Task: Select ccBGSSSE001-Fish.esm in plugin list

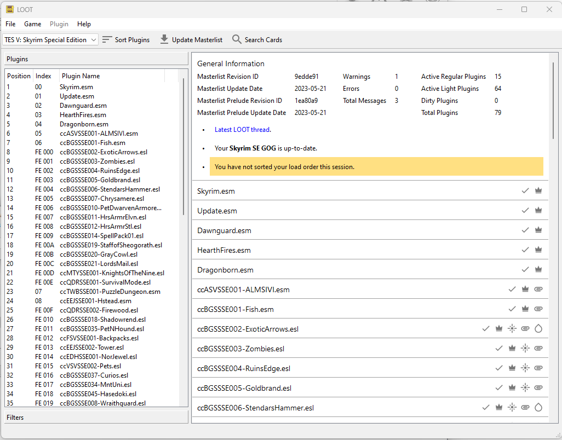Action: [92, 143]
